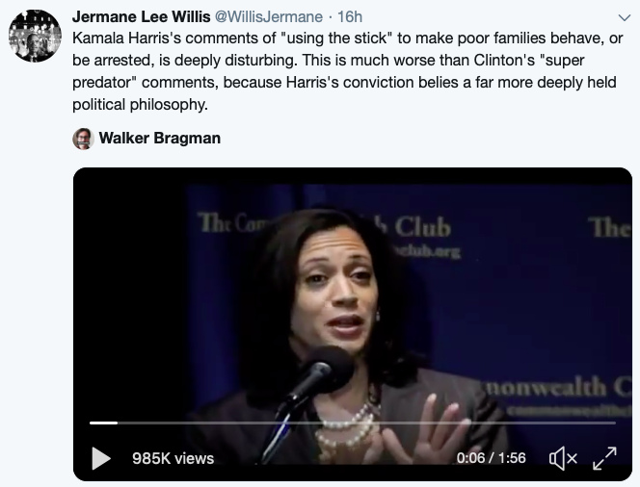Open Jermane Lee Willis profile picture

[35, 36]
